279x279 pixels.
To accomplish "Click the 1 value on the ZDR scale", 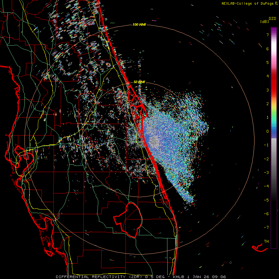I will [x=268, y=117].
